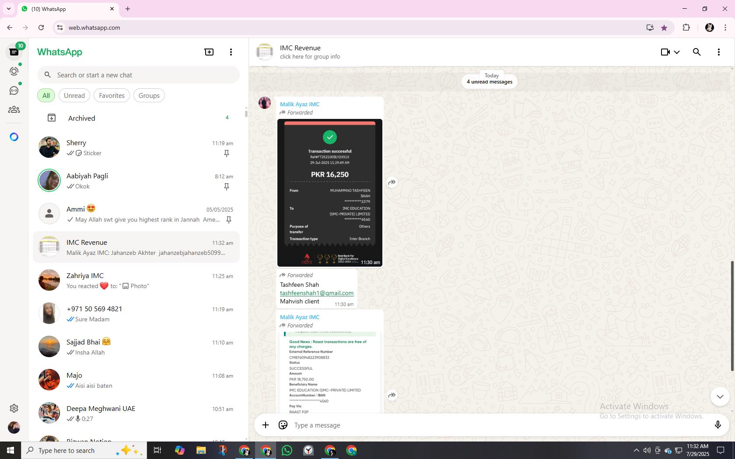Open the Communities sidebar icon
The image size is (735, 459).
tap(14, 110)
